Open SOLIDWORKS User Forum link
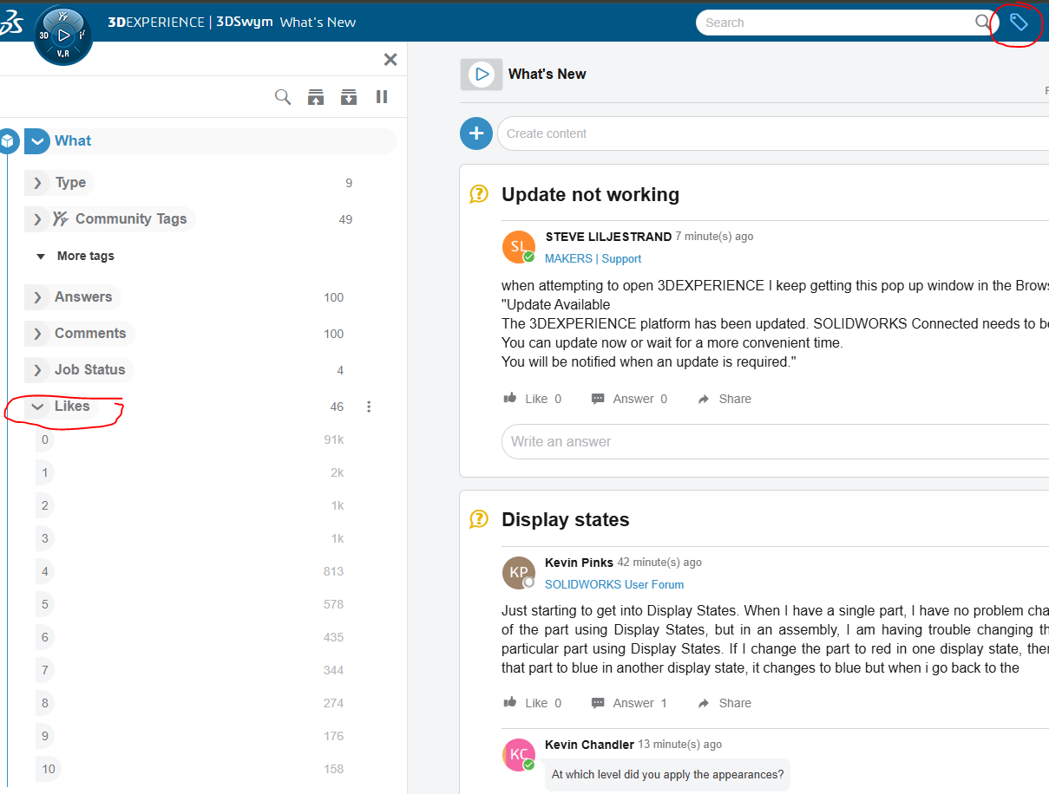Viewport: 1049px width, 794px height. [x=614, y=584]
